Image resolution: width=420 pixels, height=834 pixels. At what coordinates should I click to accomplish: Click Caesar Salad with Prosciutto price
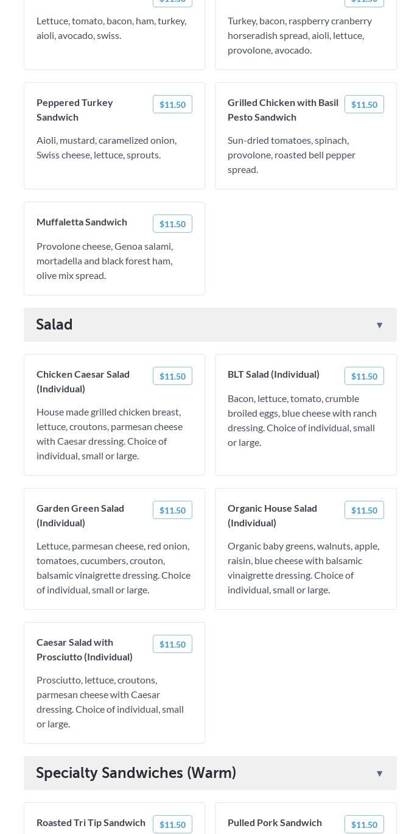click(172, 645)
